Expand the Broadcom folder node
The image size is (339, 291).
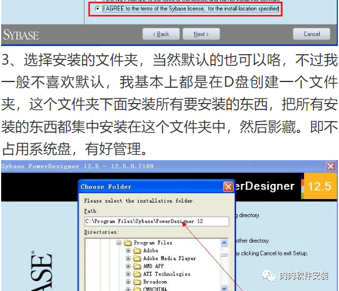[128, 282]
